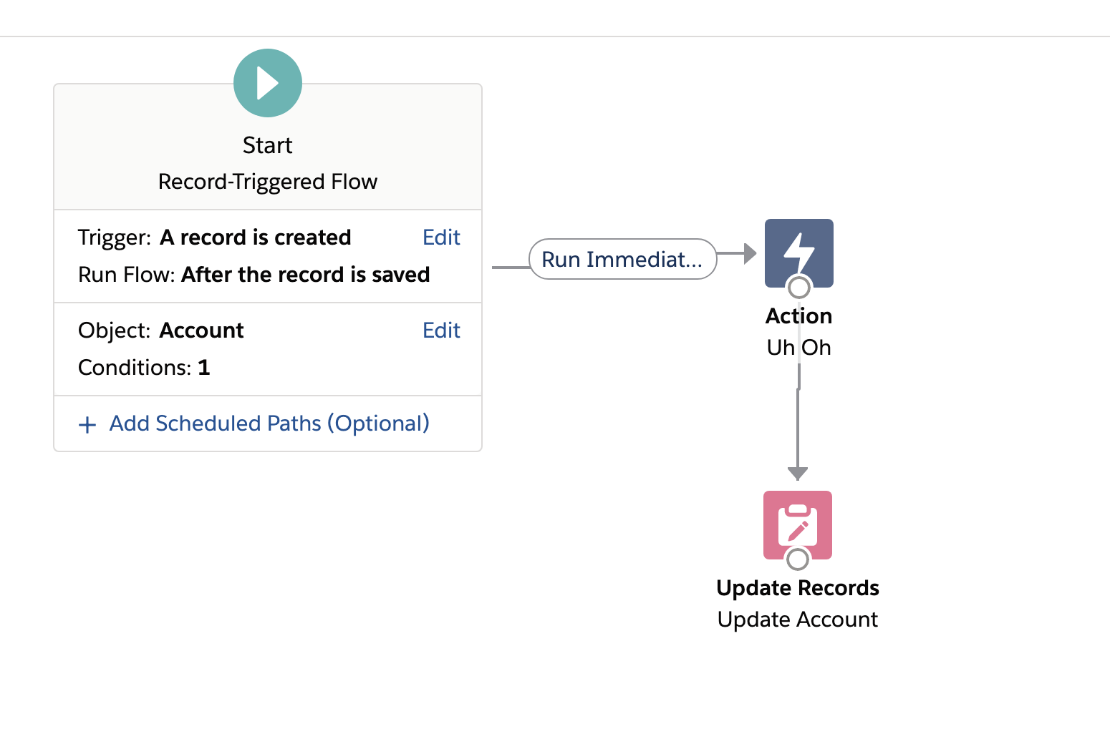Screen dimensions: 1110x734
Task: Click the teal Start play icon
Action: (x=268, y=83)
